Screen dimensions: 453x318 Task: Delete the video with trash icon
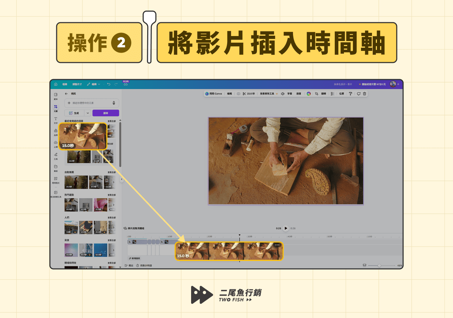(x=365, y=94)
